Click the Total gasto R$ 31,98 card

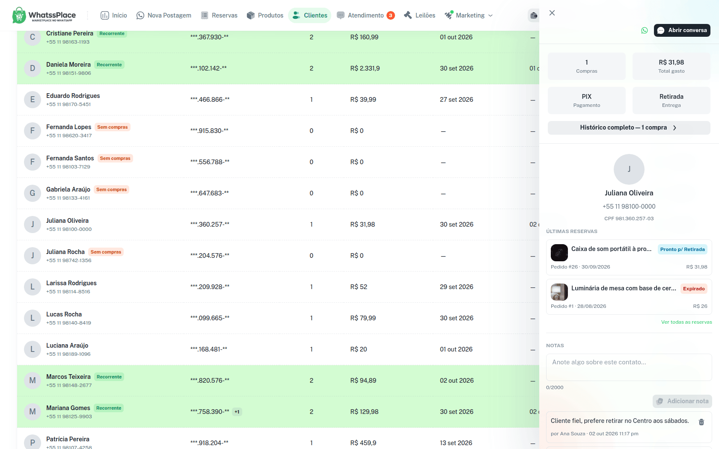click(671, 66)
